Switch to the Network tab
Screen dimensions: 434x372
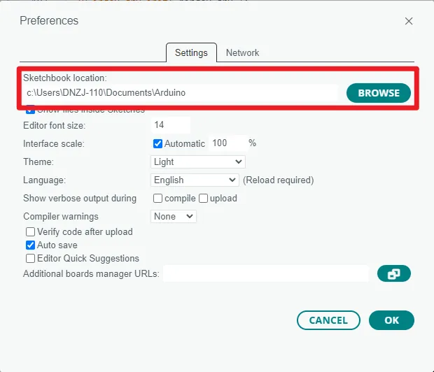click(242, 52)
